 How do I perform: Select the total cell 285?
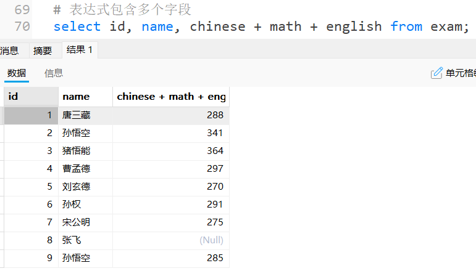[171, 258]
